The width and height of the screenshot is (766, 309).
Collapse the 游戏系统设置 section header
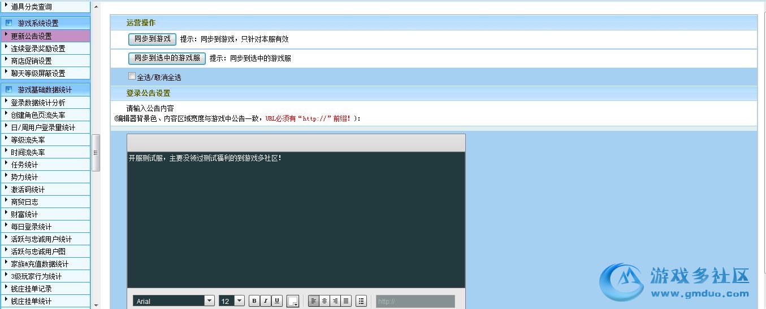45,23
